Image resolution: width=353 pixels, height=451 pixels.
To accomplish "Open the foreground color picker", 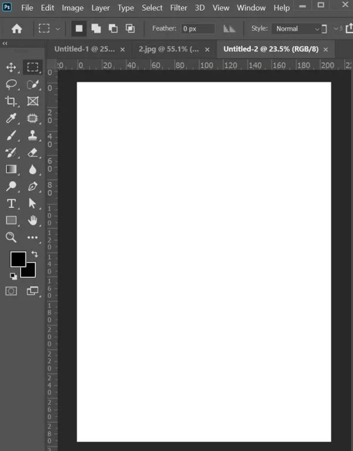I will point(18,259).
